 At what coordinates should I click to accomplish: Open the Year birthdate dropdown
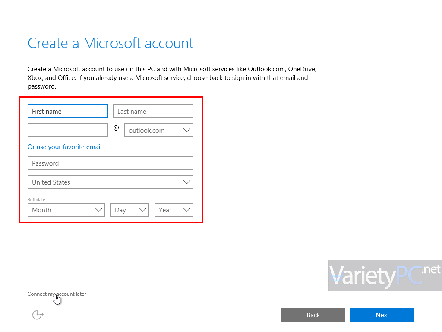click(174, 210)
